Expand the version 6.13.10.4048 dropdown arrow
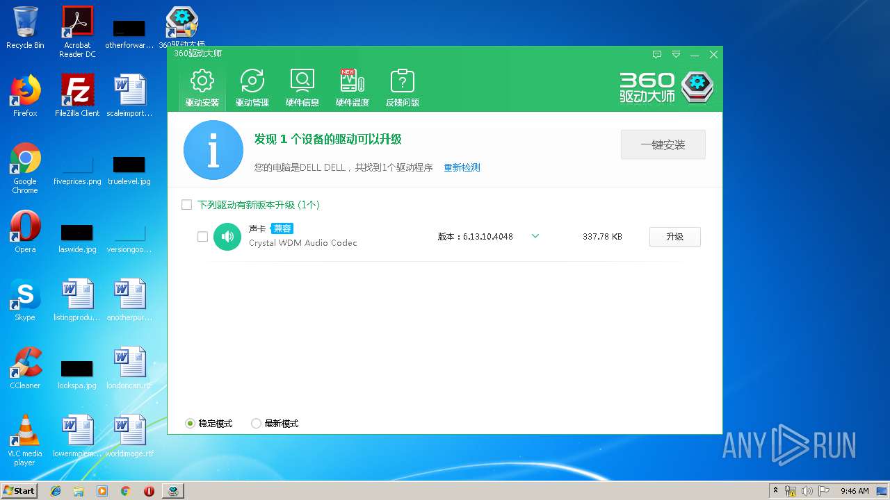 [535, 236]
